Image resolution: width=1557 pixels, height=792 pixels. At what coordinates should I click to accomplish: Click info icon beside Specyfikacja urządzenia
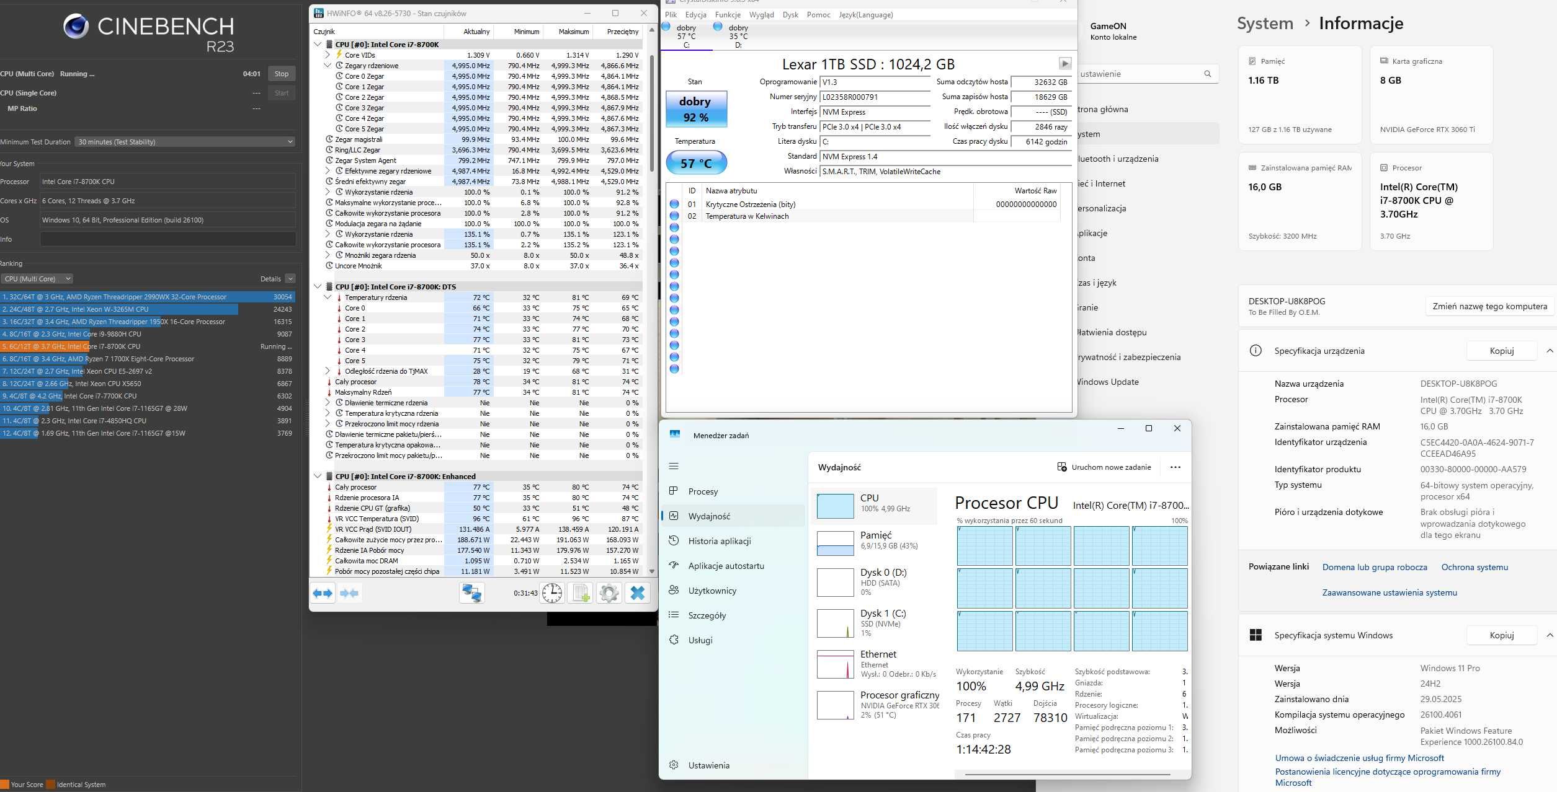[x=1256, y=351]
